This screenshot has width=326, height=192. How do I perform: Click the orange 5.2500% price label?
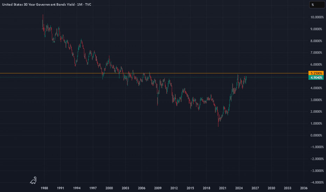pyautogui.click(x=316, y=73)
